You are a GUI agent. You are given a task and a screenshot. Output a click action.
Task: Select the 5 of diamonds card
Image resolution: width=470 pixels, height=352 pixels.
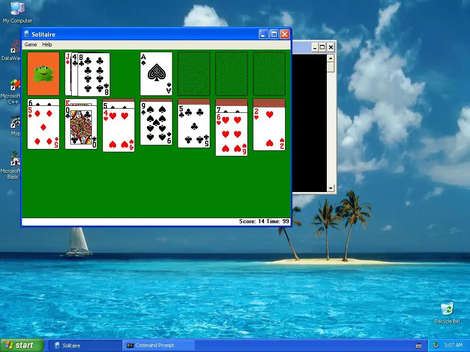(x=43, y=127)
